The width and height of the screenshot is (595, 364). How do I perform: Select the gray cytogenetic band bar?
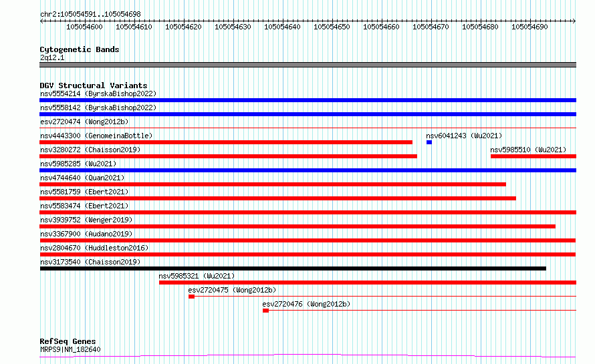(x=308, y=65)
